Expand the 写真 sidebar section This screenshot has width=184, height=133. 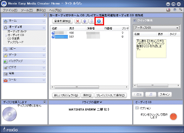[44, 74]
